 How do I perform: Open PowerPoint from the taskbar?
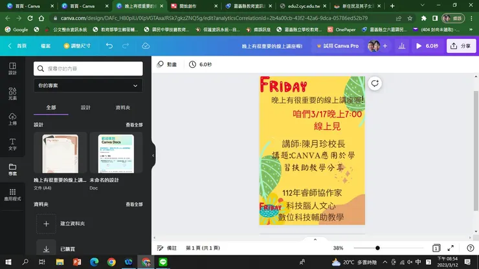(x=77, y=262)
